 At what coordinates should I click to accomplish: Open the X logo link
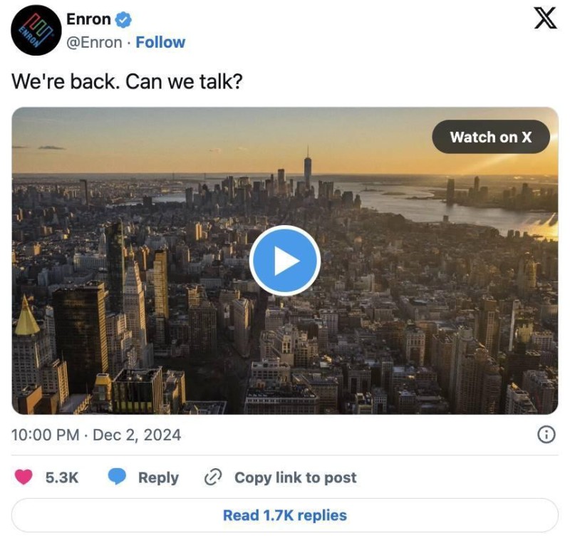point(545,19)
